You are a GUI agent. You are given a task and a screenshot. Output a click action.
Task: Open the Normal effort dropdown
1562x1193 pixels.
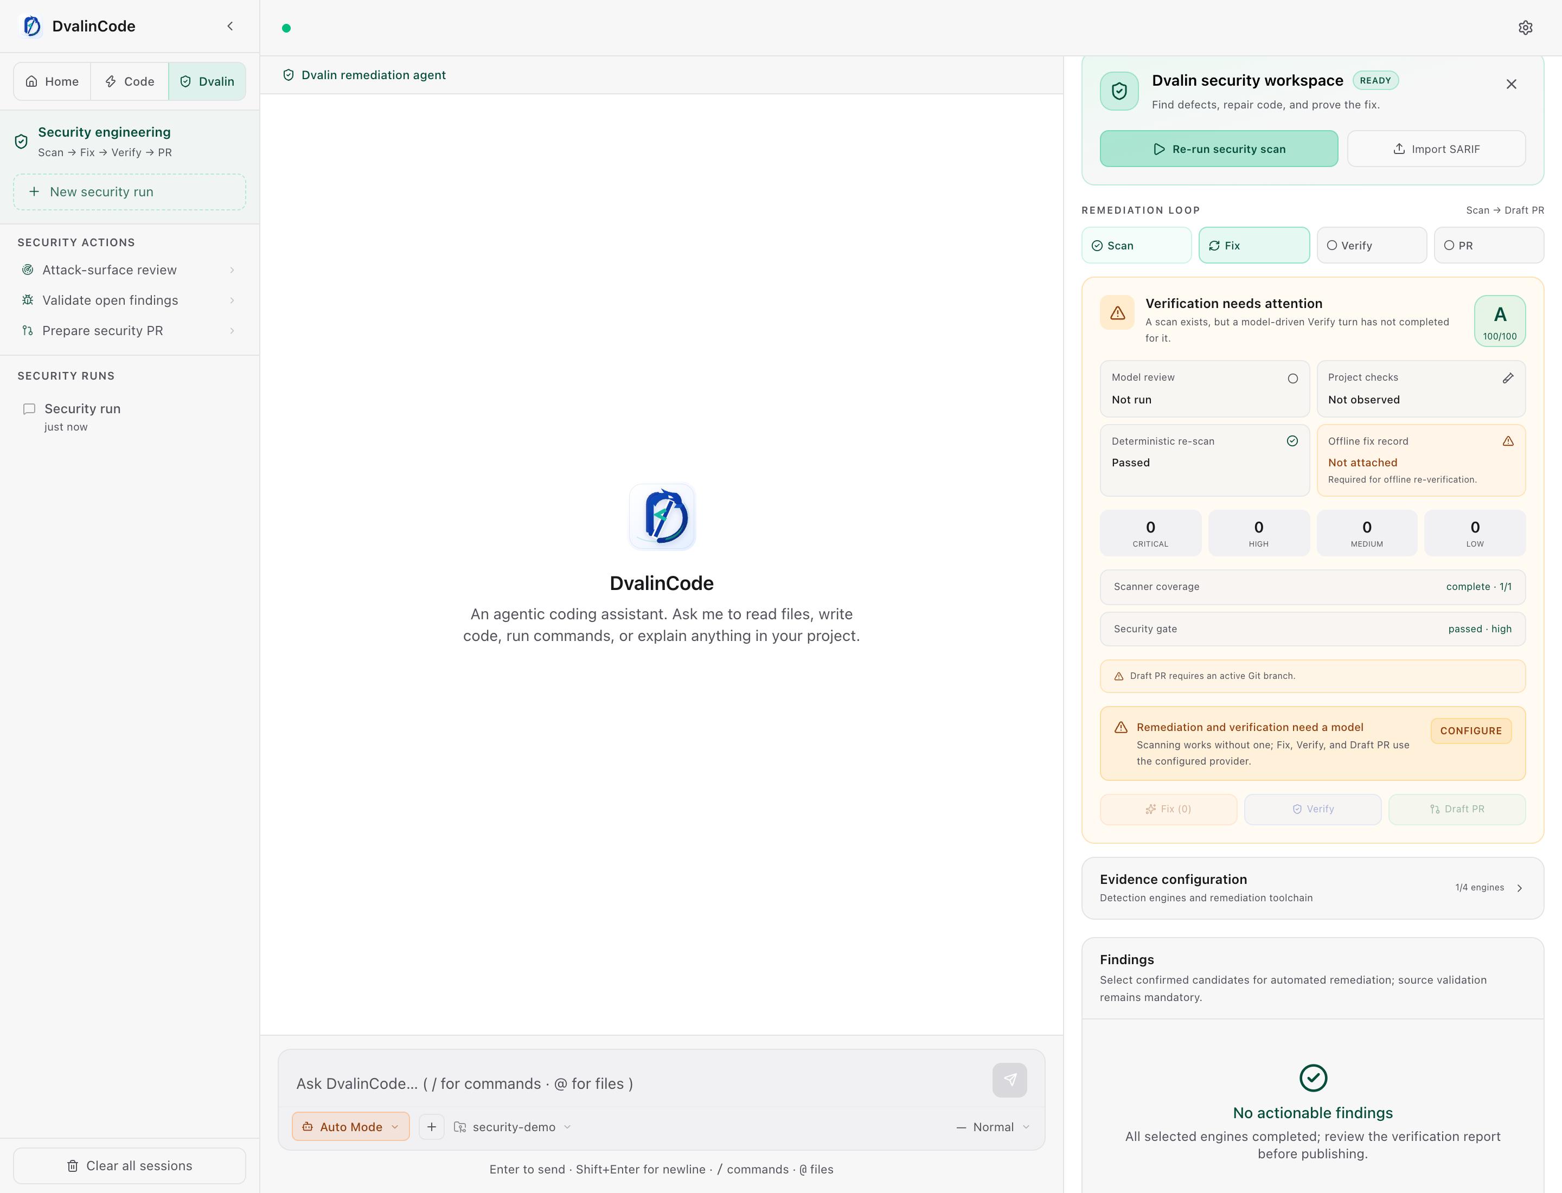993,1127
